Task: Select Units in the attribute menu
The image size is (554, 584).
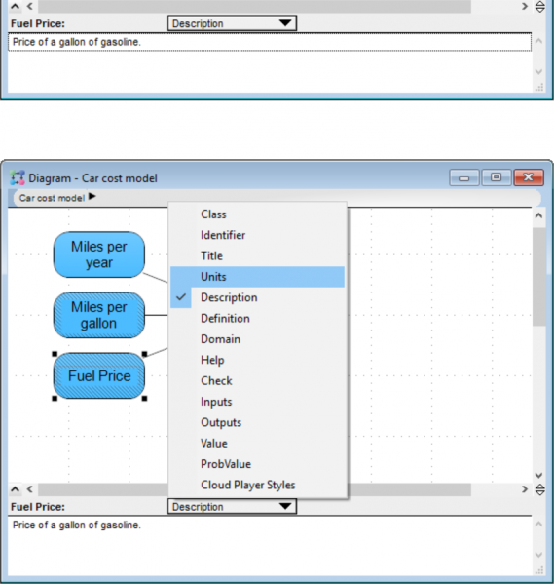Action: tap(257, 277)
